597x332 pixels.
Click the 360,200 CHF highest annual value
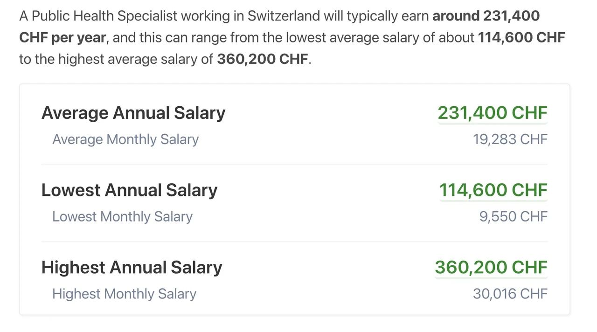click(491, 268)
